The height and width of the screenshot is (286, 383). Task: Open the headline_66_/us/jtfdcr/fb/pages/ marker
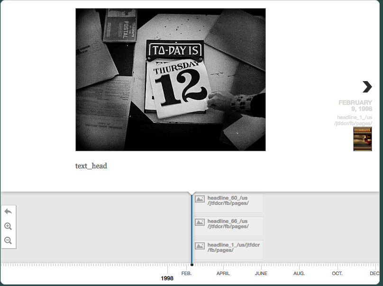tap(228, 226)
